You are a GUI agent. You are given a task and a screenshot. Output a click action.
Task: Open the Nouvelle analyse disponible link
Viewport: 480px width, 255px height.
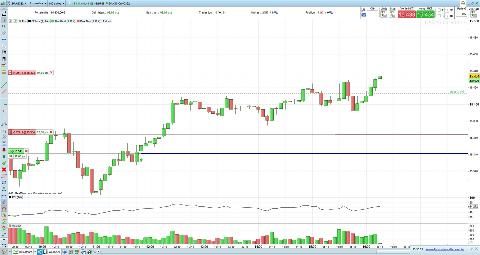(444, 249)
